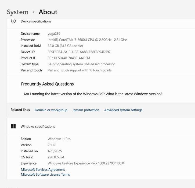
Task: Click the Windows logo icon
Action: point(13,126)
